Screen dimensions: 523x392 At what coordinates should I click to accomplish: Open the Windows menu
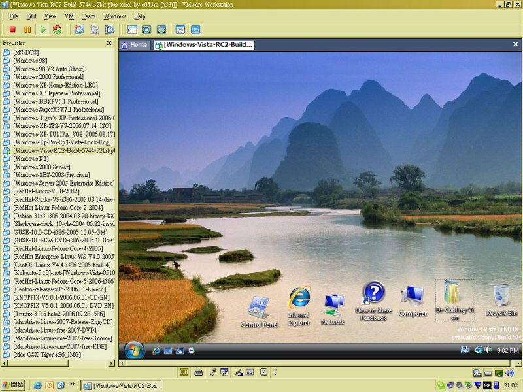115,16
